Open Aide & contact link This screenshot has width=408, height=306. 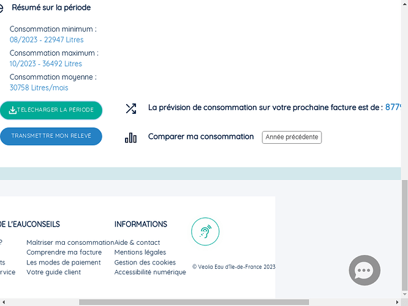[x=137, y=242]
